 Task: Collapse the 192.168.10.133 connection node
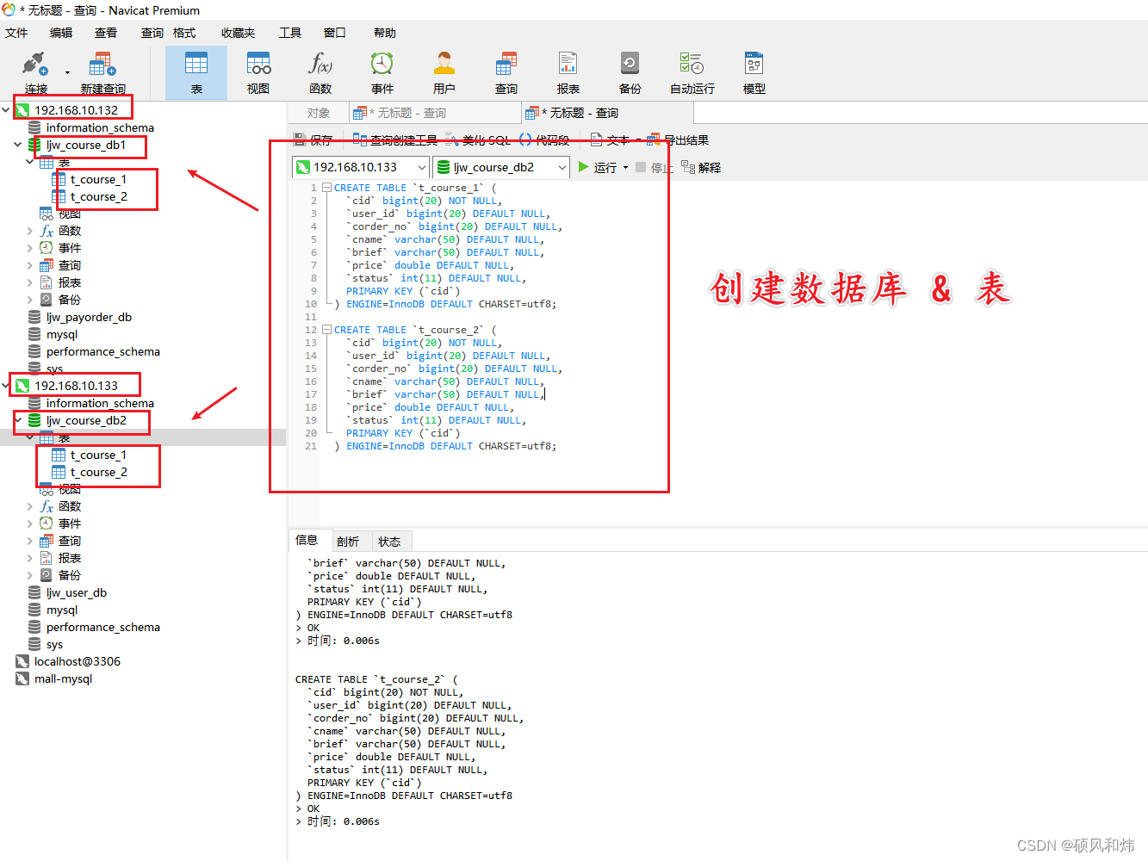coord(6,386)
